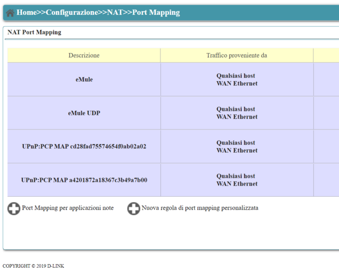Image resolution: width=339 pixels, height=271 pixels.
Task: Click the Traffico proveniente da column header
Action: coord(237,55)
